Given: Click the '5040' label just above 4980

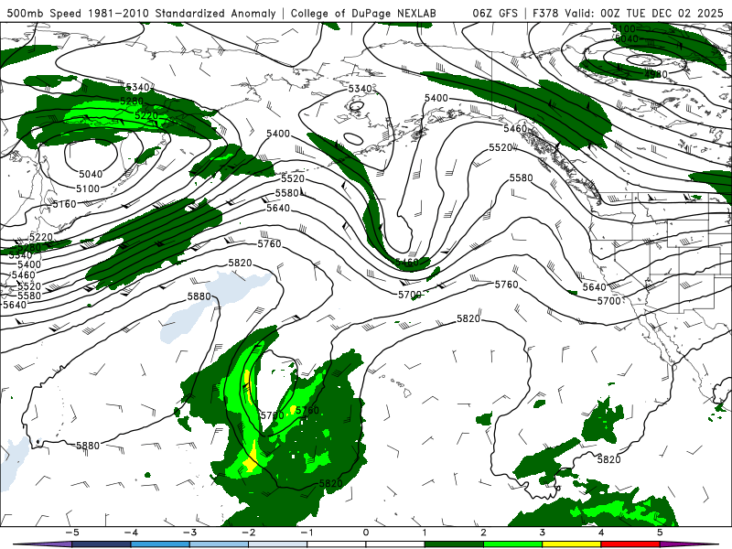Looking at the screenshot, I should (627, 38).
